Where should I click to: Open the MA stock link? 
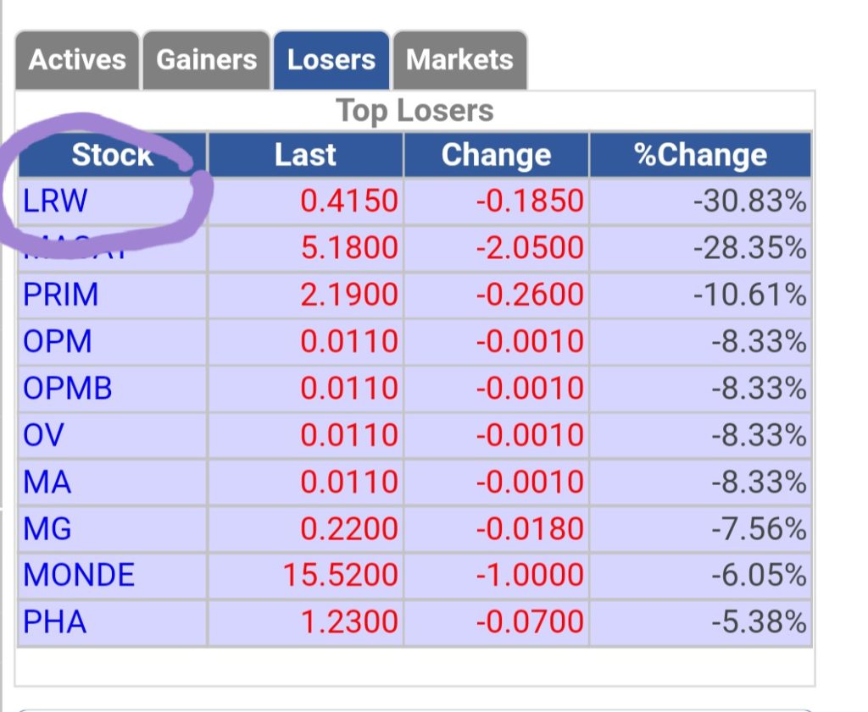47,482
